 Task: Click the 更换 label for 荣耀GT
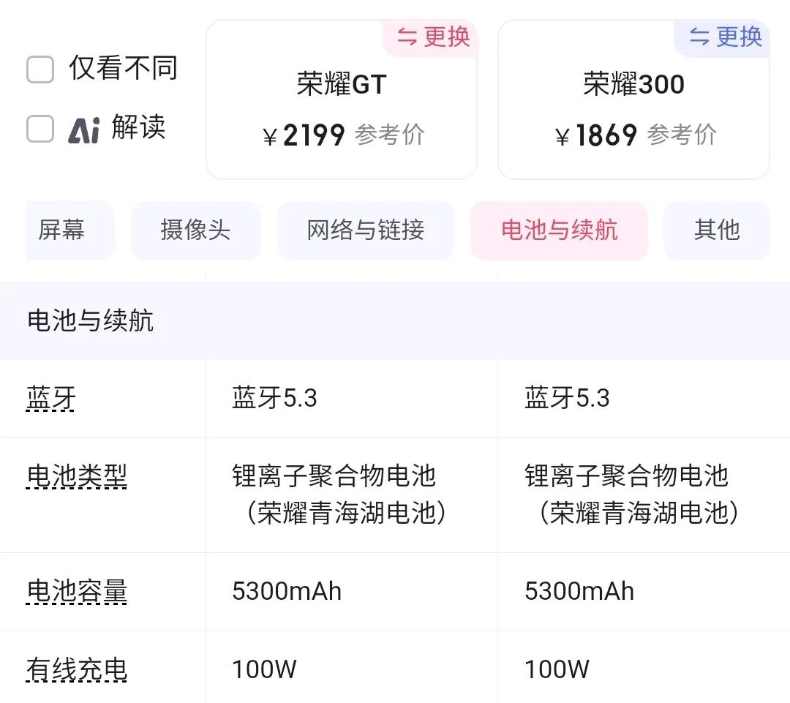click(447, 37)
